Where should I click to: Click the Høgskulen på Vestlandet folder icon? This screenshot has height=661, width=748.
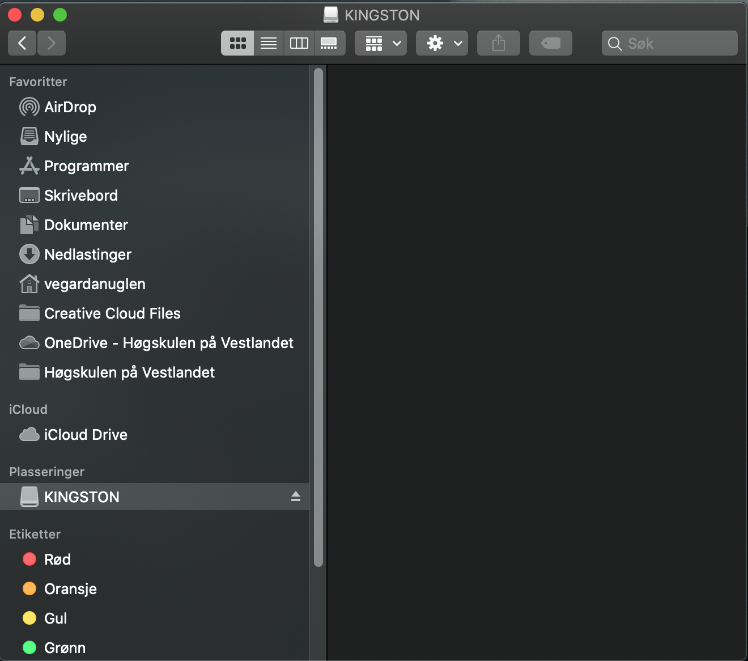(29, 372)
